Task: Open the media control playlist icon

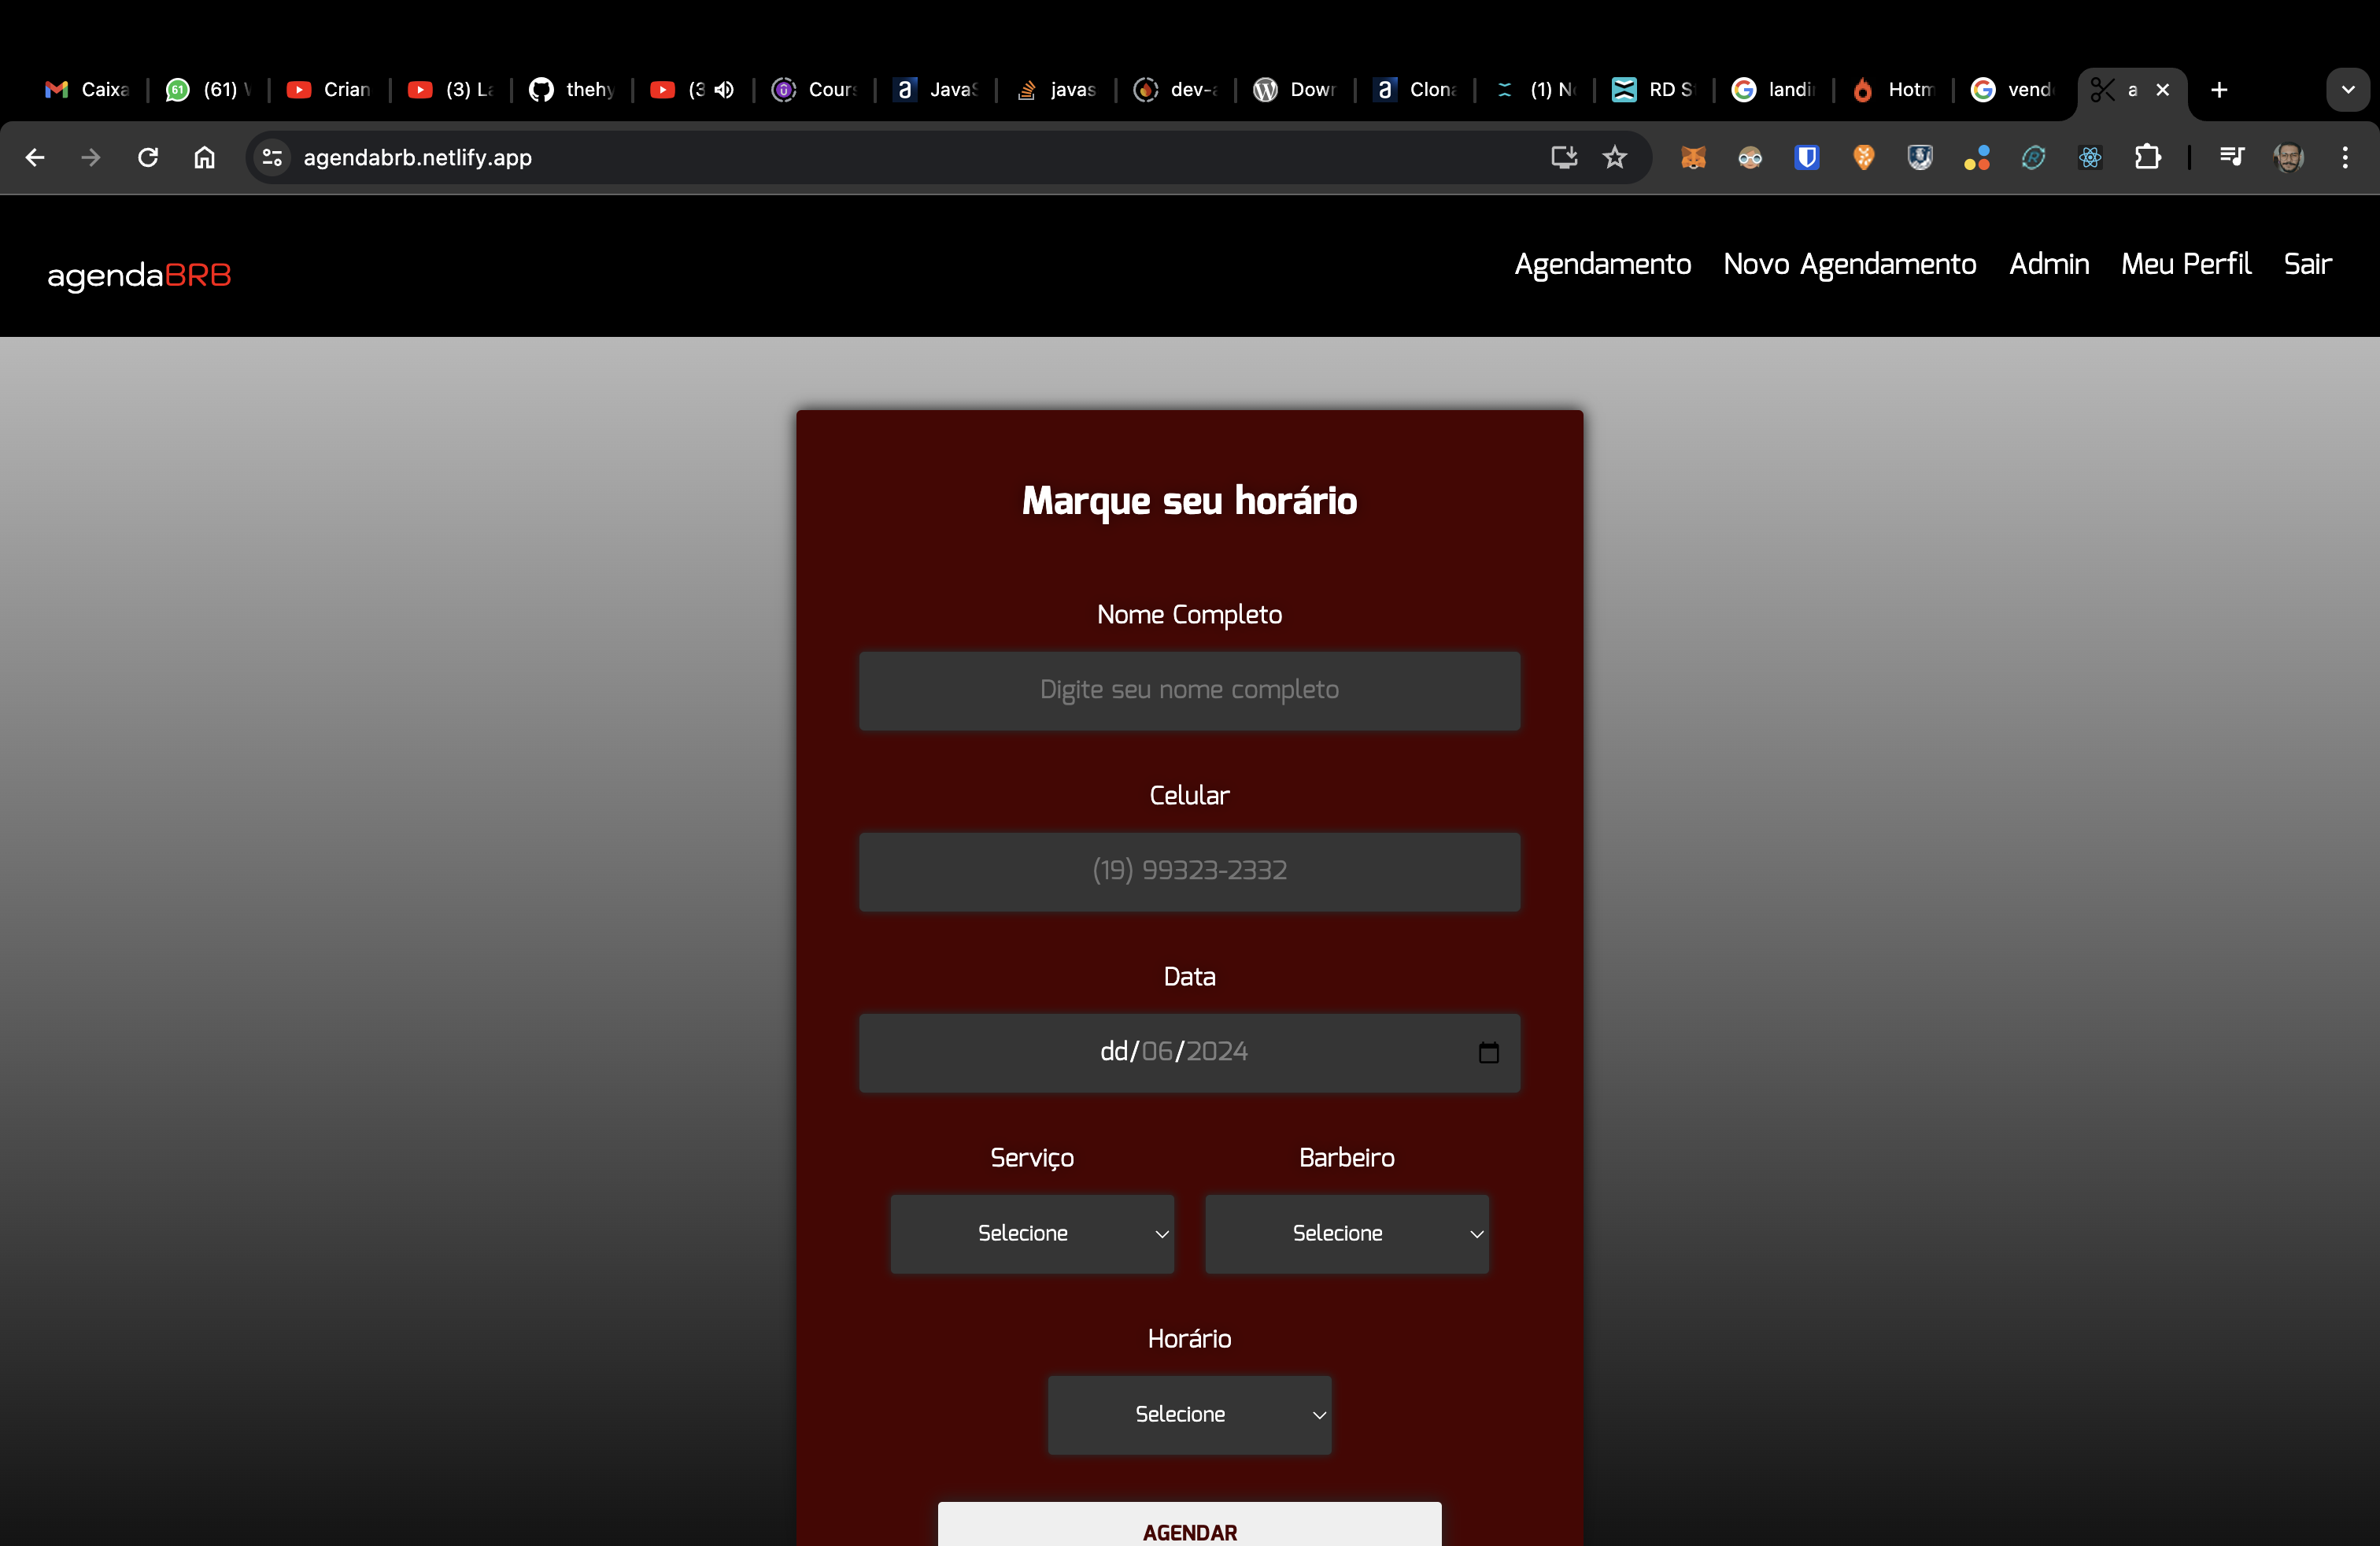Action: click(x=2231, y=157)
